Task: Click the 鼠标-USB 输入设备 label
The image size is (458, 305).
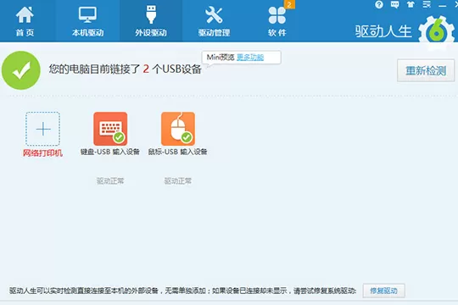Action: (x=177, y=152)
